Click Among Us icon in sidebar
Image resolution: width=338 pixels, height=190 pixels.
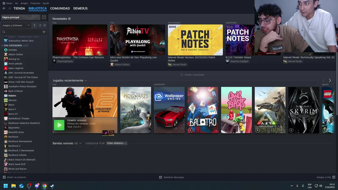tap(6, 59)
